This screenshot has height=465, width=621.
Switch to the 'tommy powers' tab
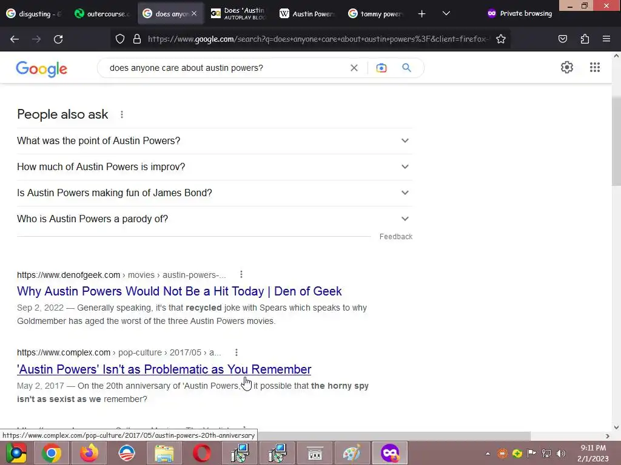pyautogui.click(x=376, y=14)
